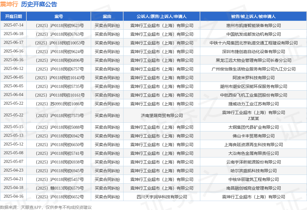Click the date cell 2025-06-18
The height and width of the screenshot is (210, 307).
[x=13, y=34]
